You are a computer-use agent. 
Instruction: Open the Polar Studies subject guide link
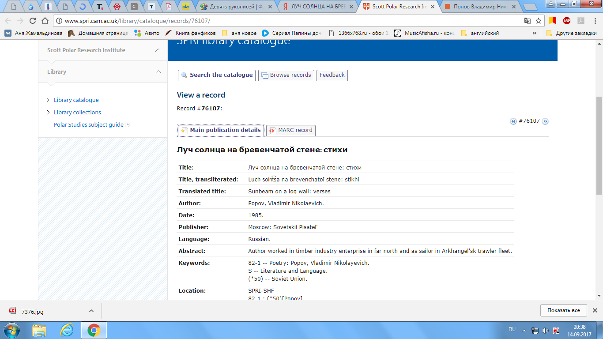[x=91, y=125]
